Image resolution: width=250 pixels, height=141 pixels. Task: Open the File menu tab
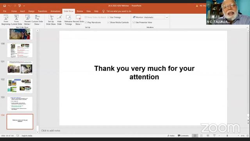coord(5,11)
